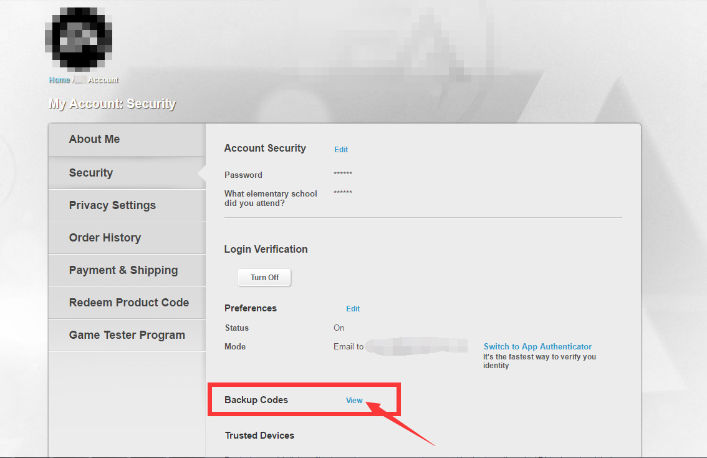View the Backup Codes
The image size is (707, 458).
tap(354, 400)
